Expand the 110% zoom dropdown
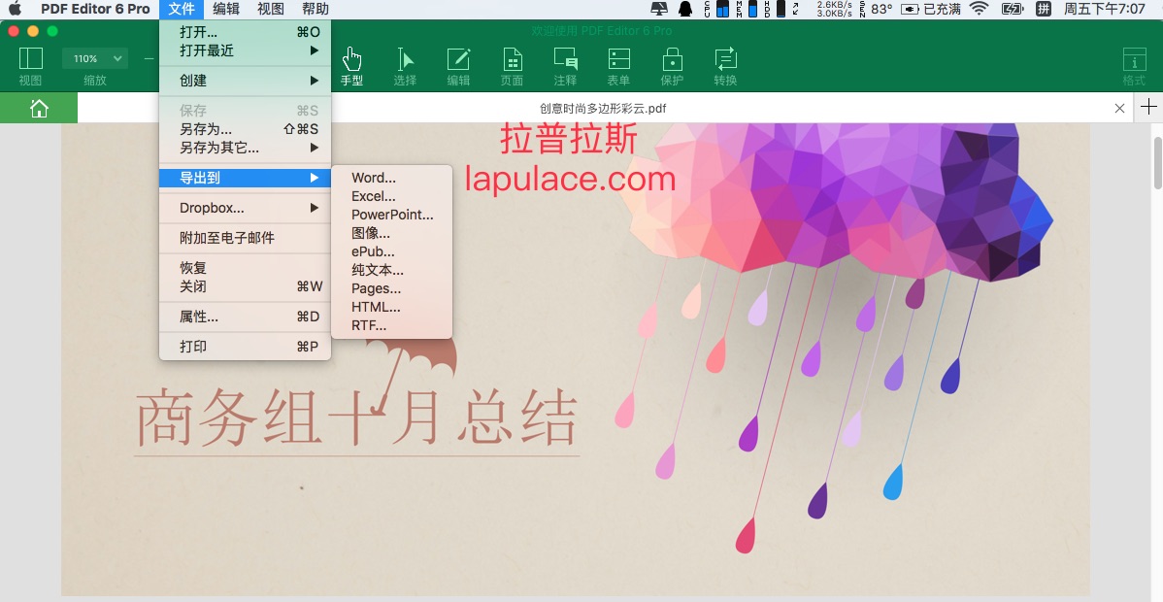1163x602 pixels. pyautogui.click(x=94, y=59)
